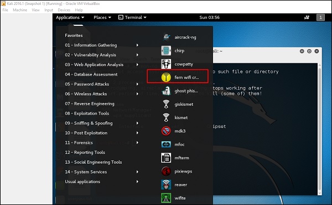Image resolution: width=332 pixels, height=205 pixels.
Task: Open workspace indicator number 1
Action: coord(320,17)
